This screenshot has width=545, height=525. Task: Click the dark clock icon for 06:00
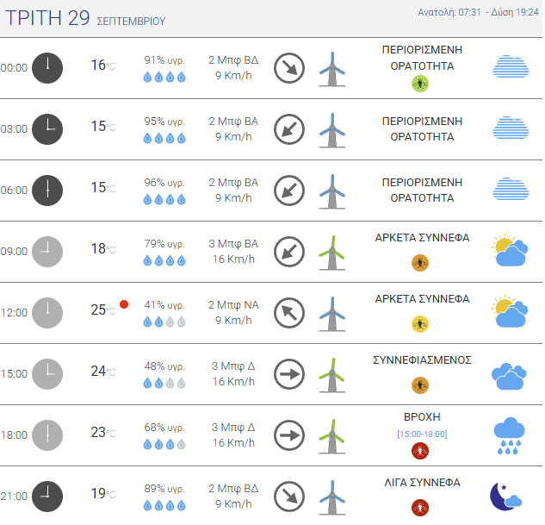click(x=47, y=191)
